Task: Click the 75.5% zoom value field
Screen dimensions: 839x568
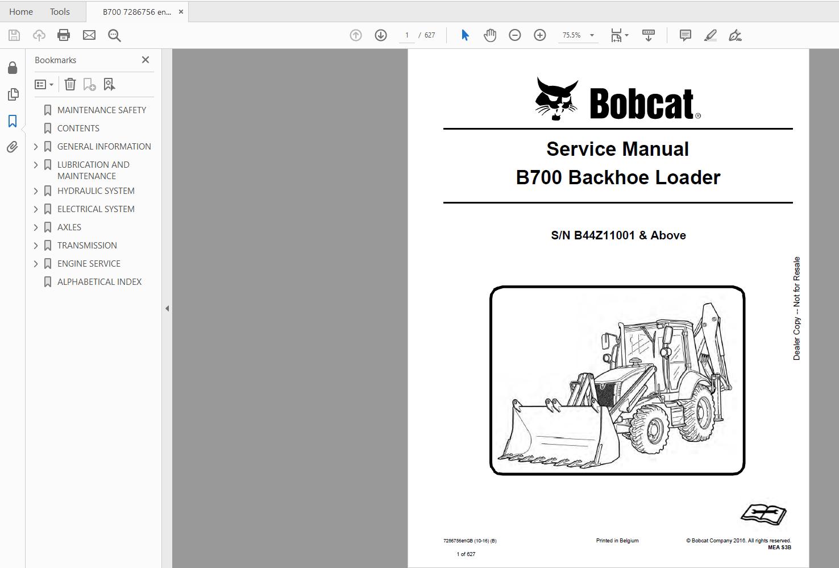Action: (571, 35)
